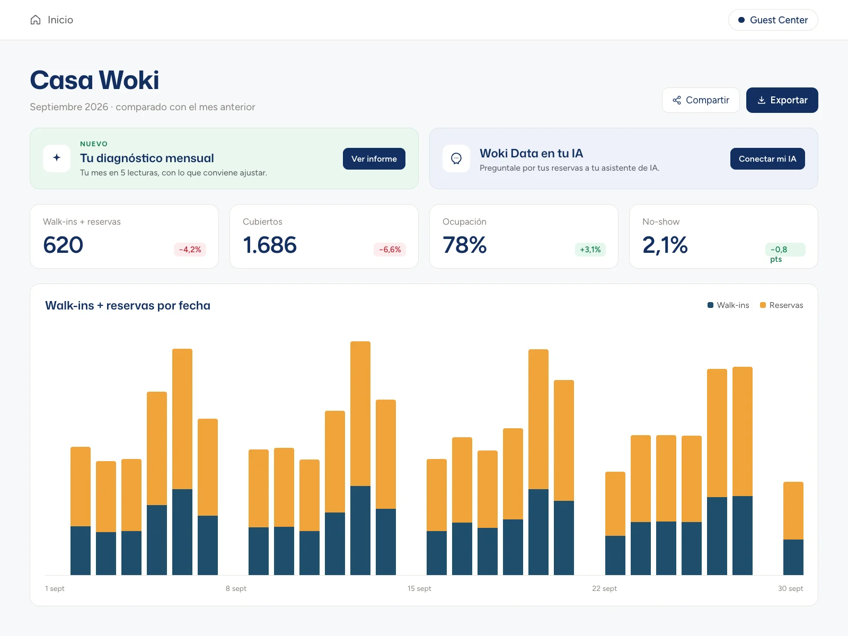Click the bar above the 30 sept label
848x636 pixels.
[793, 528]
